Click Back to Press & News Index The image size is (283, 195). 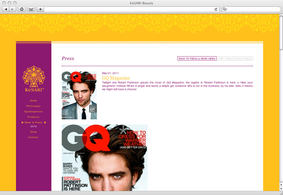pyautogui.click(x=197, y=58)
